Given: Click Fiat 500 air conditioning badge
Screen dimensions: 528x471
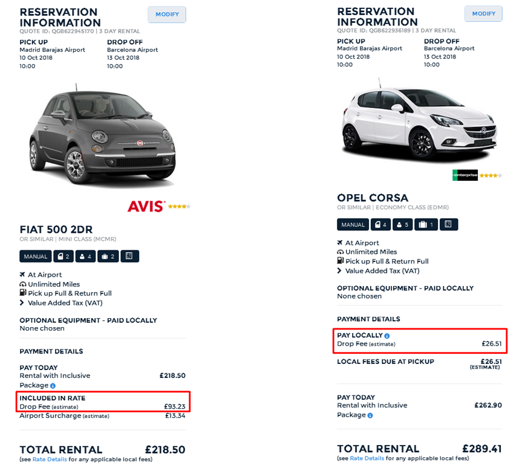Looking at the screenshot, I should (129, 256).
